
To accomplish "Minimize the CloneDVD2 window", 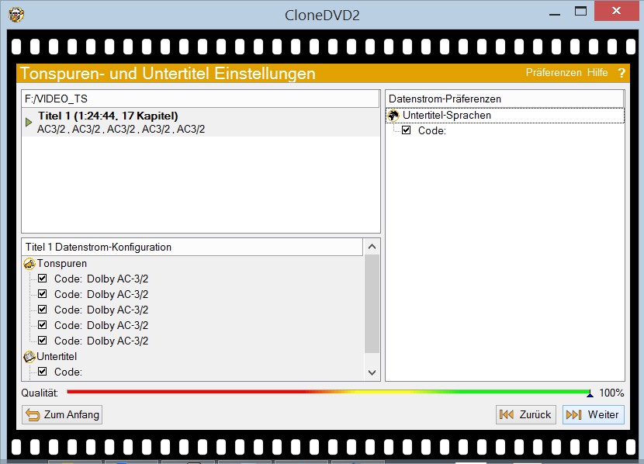I will coord(555,13).
